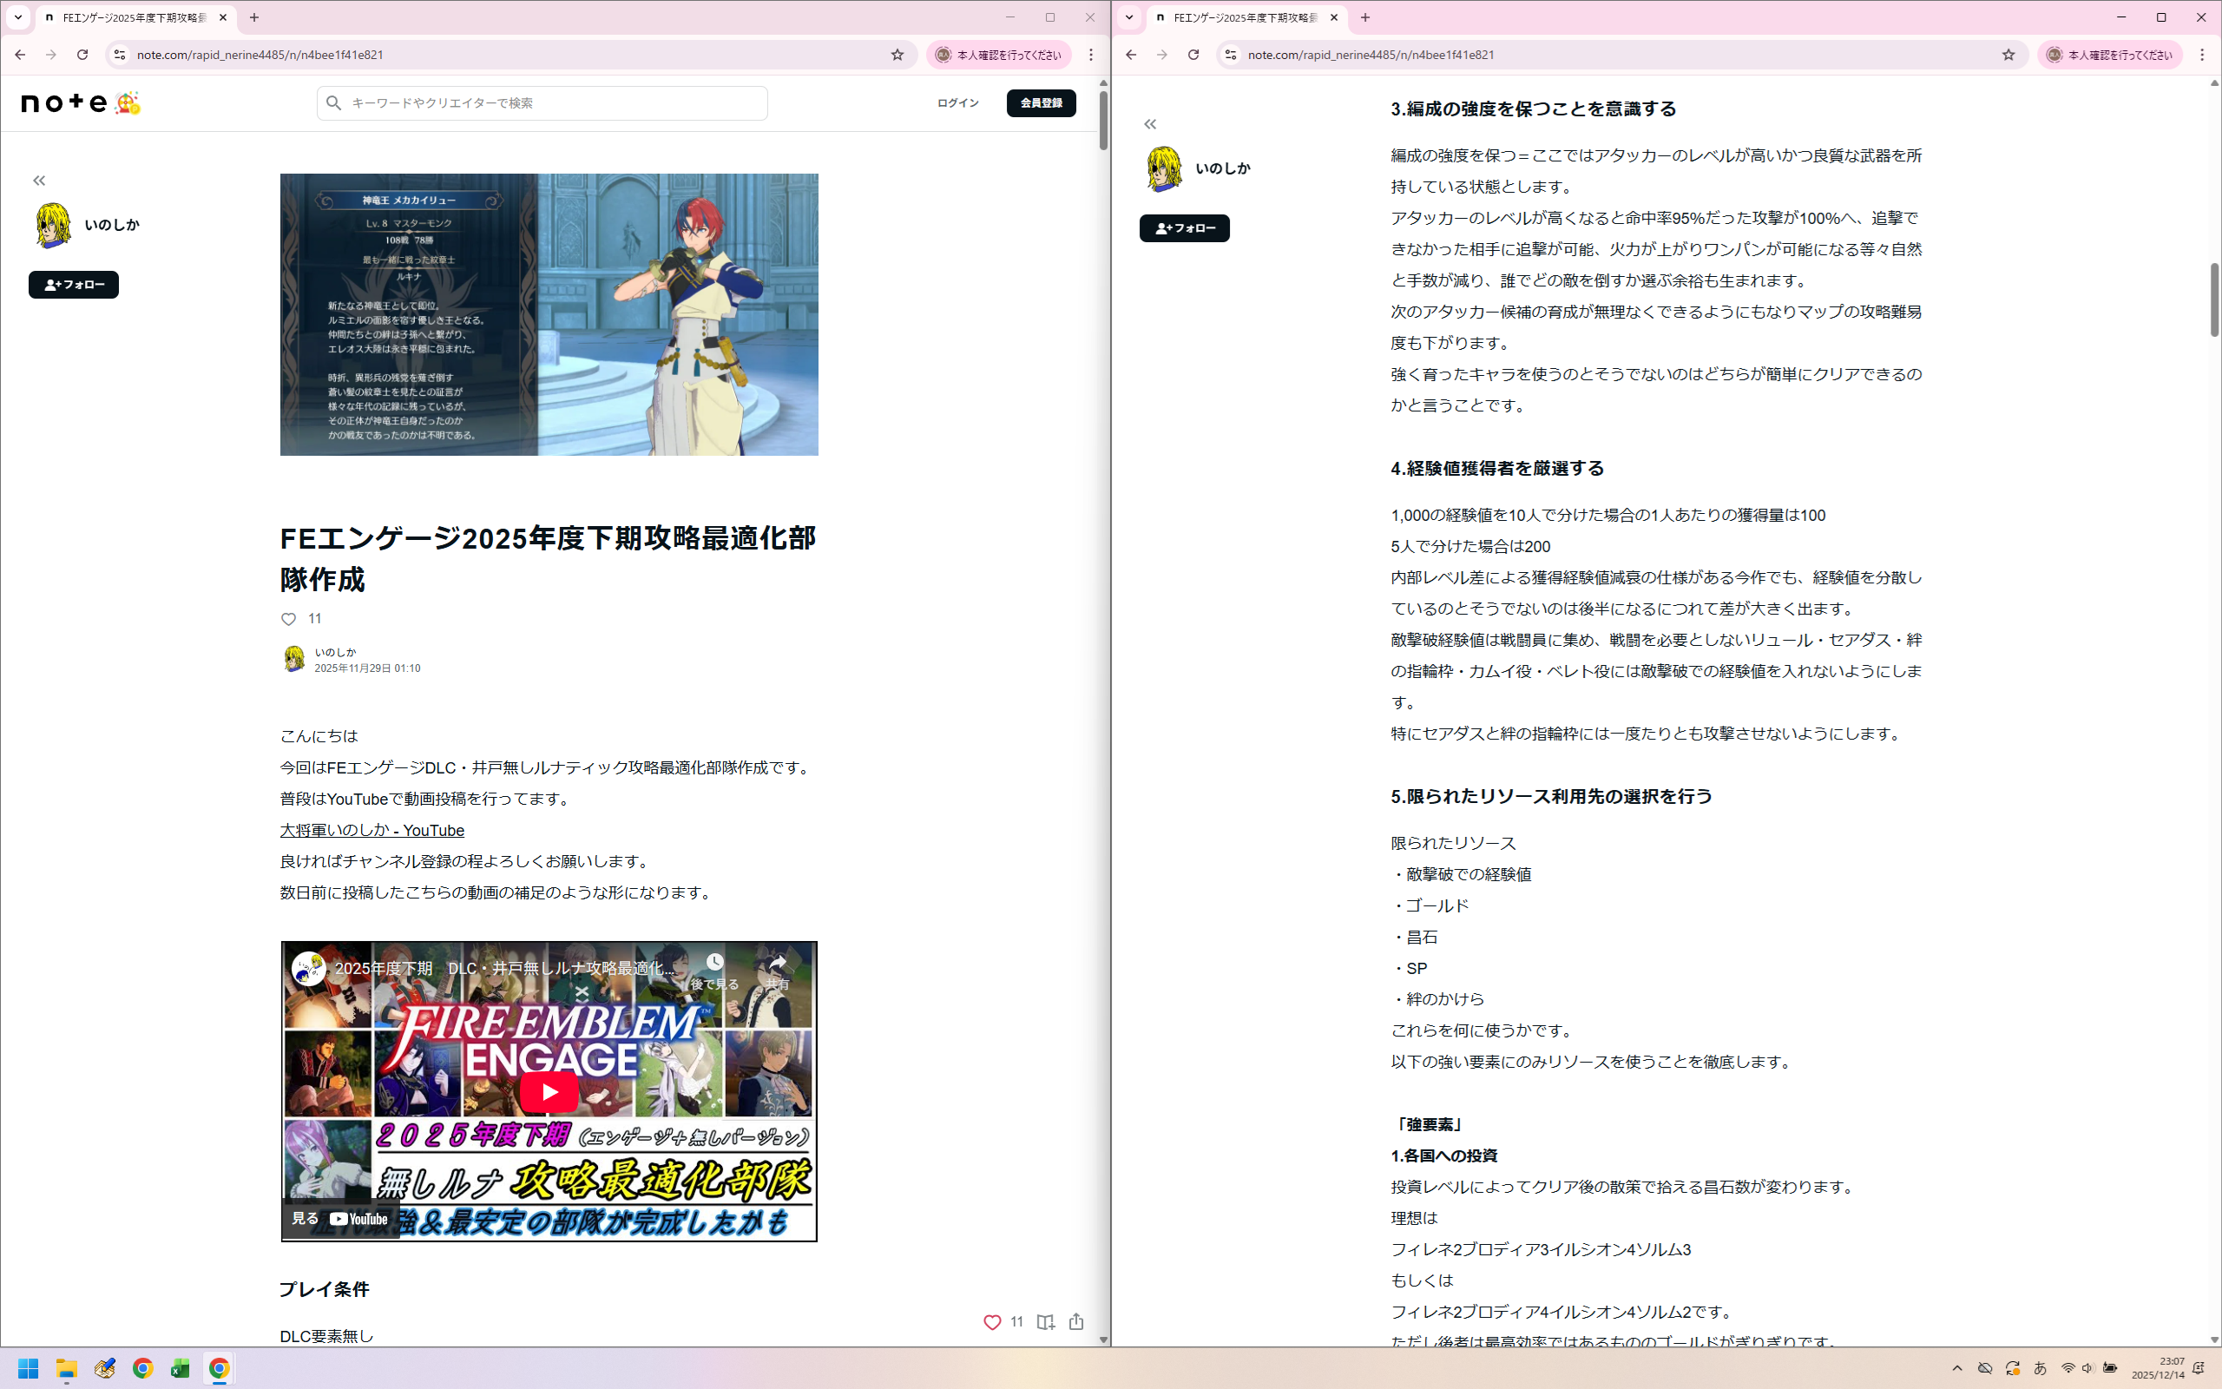The image size is (2222, 1389).
Task: Open 大将軍いのしか - YouTube link
Action: (371, 831)
